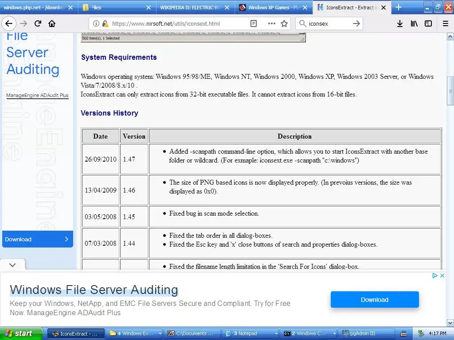Bookmark this page with the star

284,23
